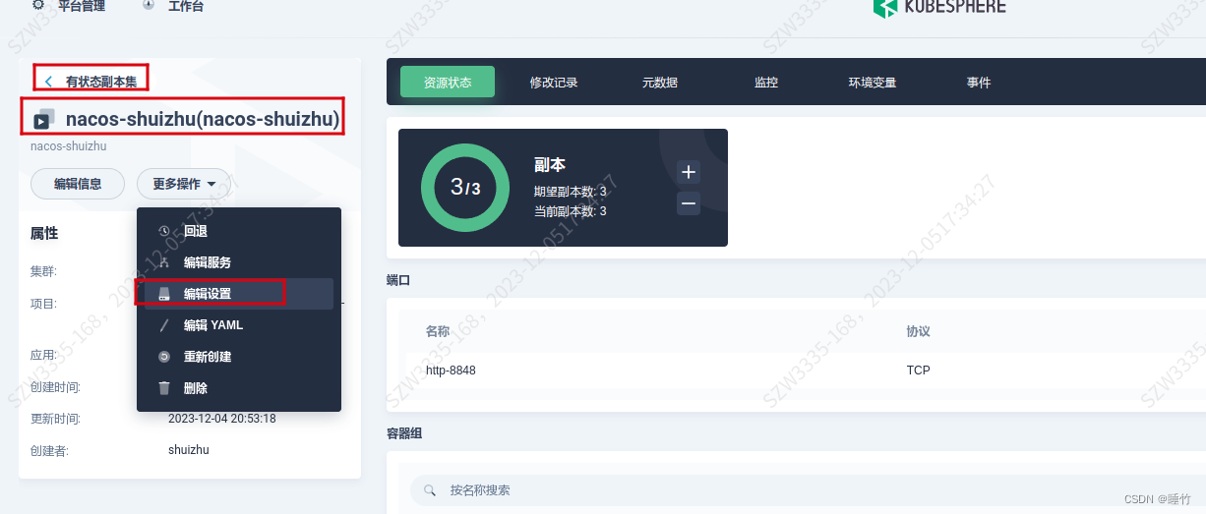Open the 平台管理 gear menu
Image resolution: width=1206 pixels, height=514 pixels.
(38, 6)
